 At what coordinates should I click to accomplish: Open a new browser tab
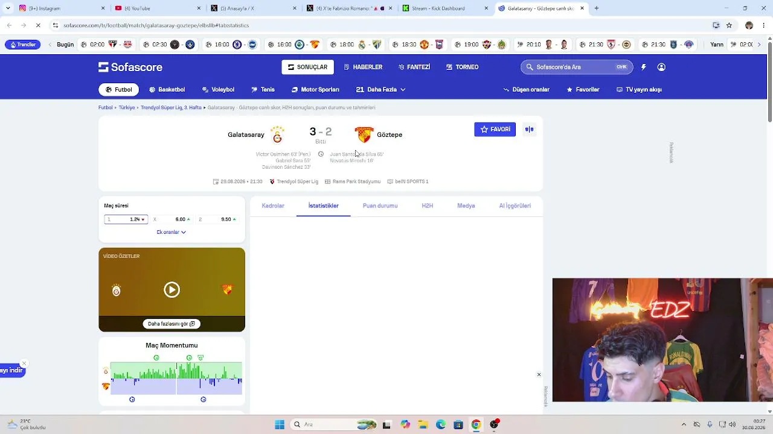pos(597,8)
